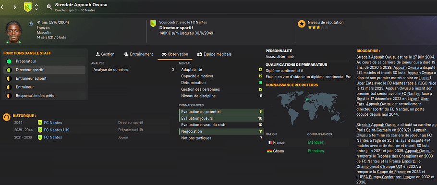437x185 pixels.
Task: Click the three-star reputation rating
Action: click(318, 27)
